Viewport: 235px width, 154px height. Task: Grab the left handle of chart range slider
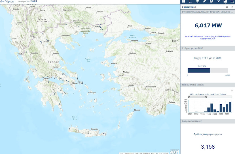(x=189, y=97)
